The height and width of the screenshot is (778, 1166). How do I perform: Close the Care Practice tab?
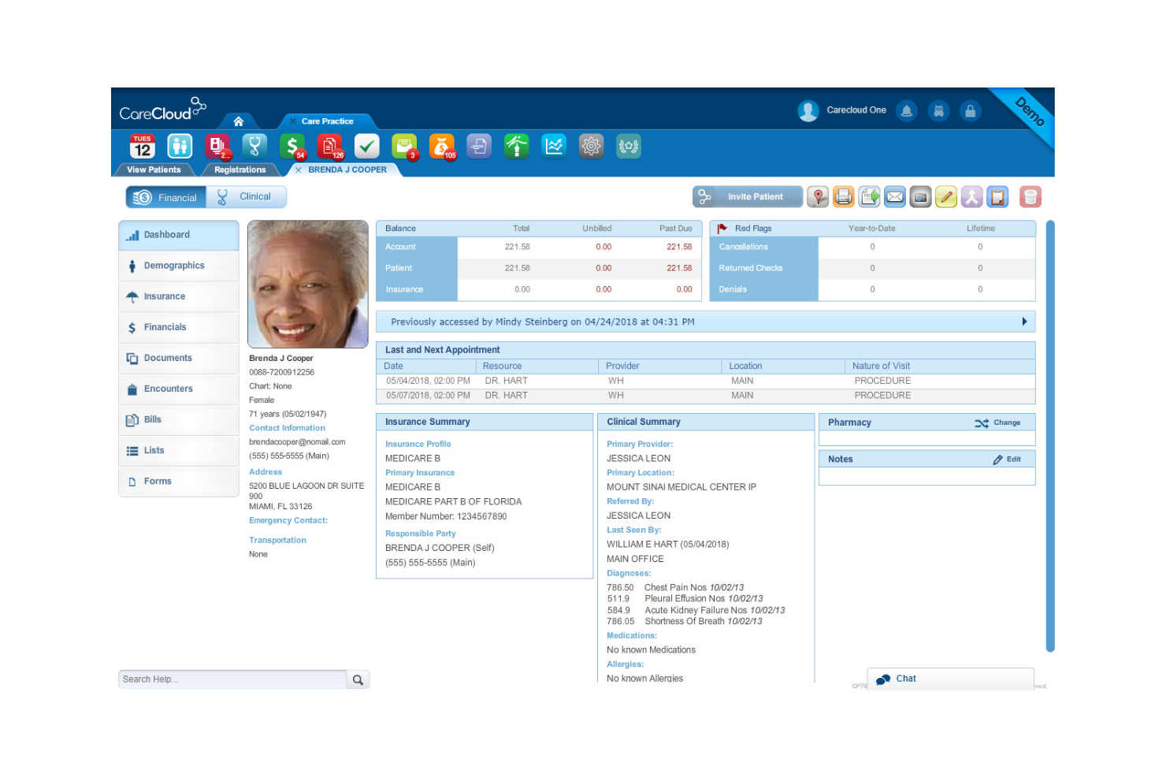tap(292, 121)
